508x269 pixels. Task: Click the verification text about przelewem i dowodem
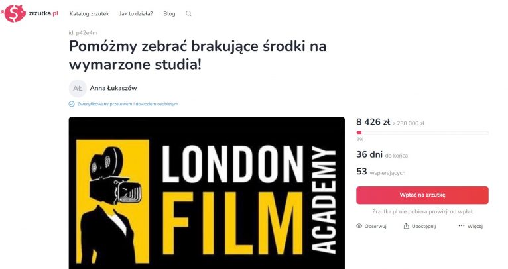(127, 104)
